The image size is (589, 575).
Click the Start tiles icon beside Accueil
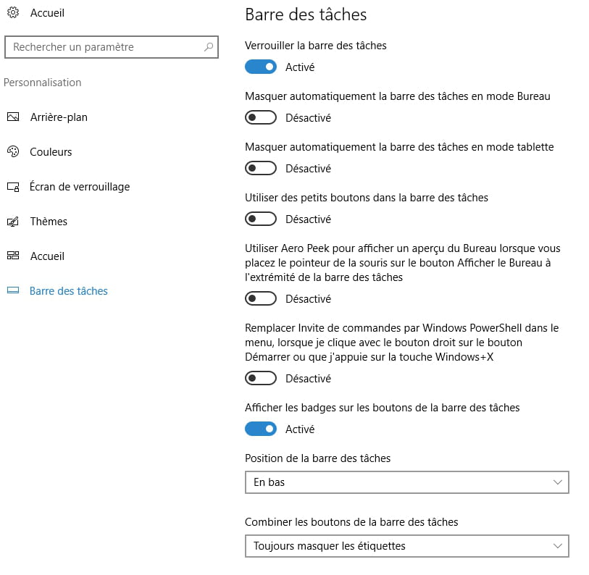pyautogui.click(x=13, y=256)
